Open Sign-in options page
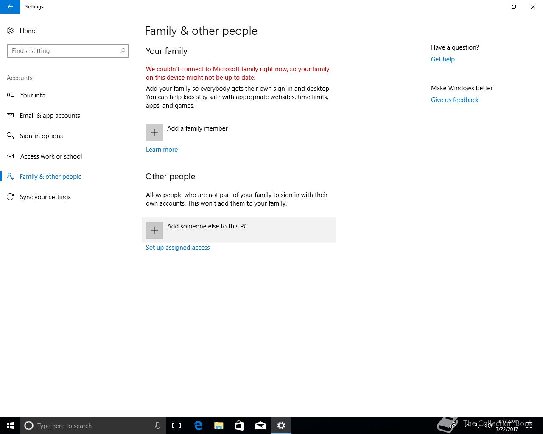 point(41,136)
